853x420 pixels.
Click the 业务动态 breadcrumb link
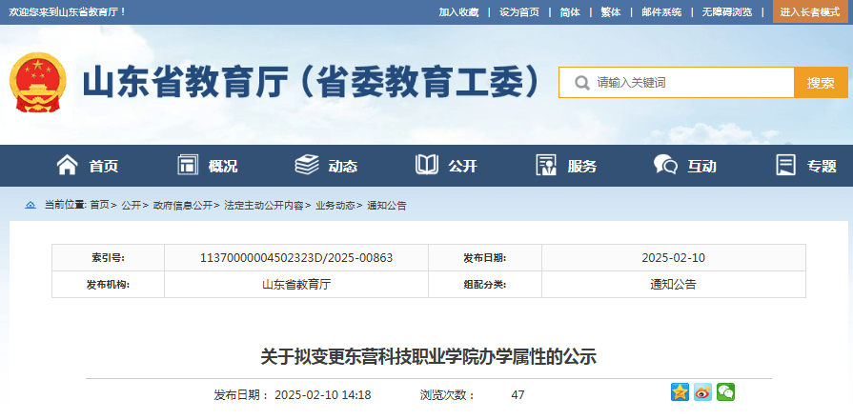335,206
